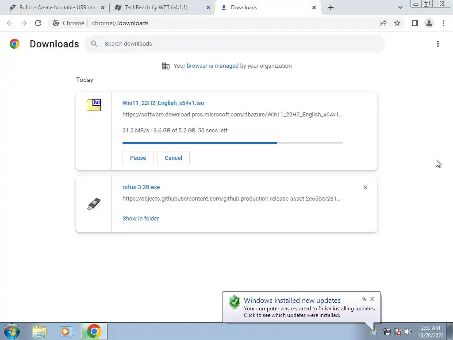Screen dimensions: 453x340
Task: Dismiss the Windows updates notification
Action: pos(372,299)
